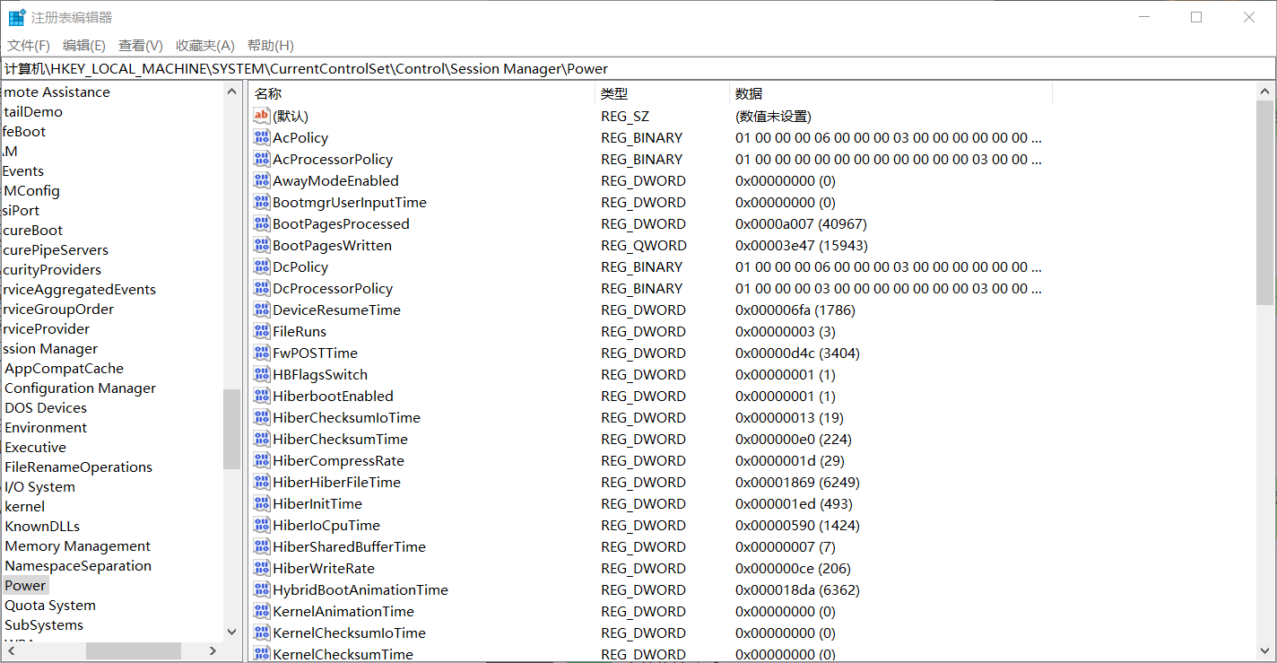Select the SubSystems tree key
This screenshot has width=1277, height=663.
[x=44, y=624]
